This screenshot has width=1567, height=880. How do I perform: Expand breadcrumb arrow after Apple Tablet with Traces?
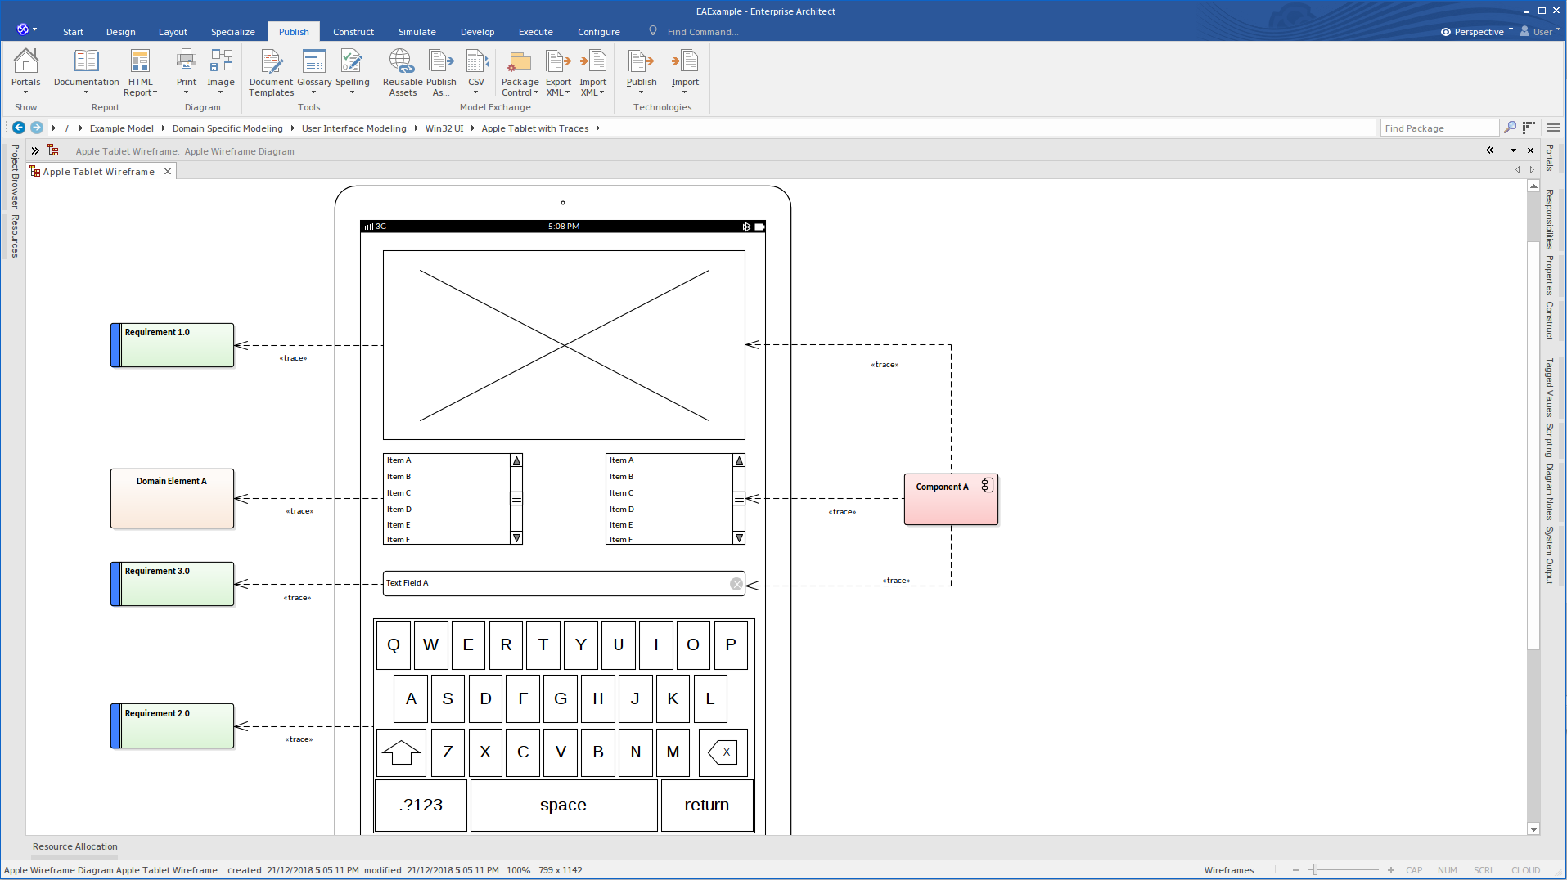pyautogui.click(x=598, y=128)
